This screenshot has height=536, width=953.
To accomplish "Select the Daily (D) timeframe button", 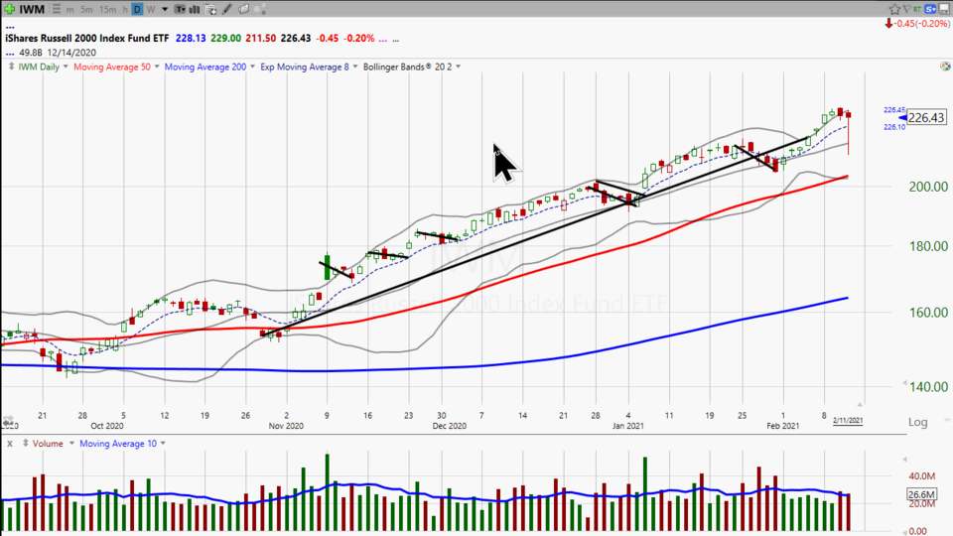I will pos(137,9).
